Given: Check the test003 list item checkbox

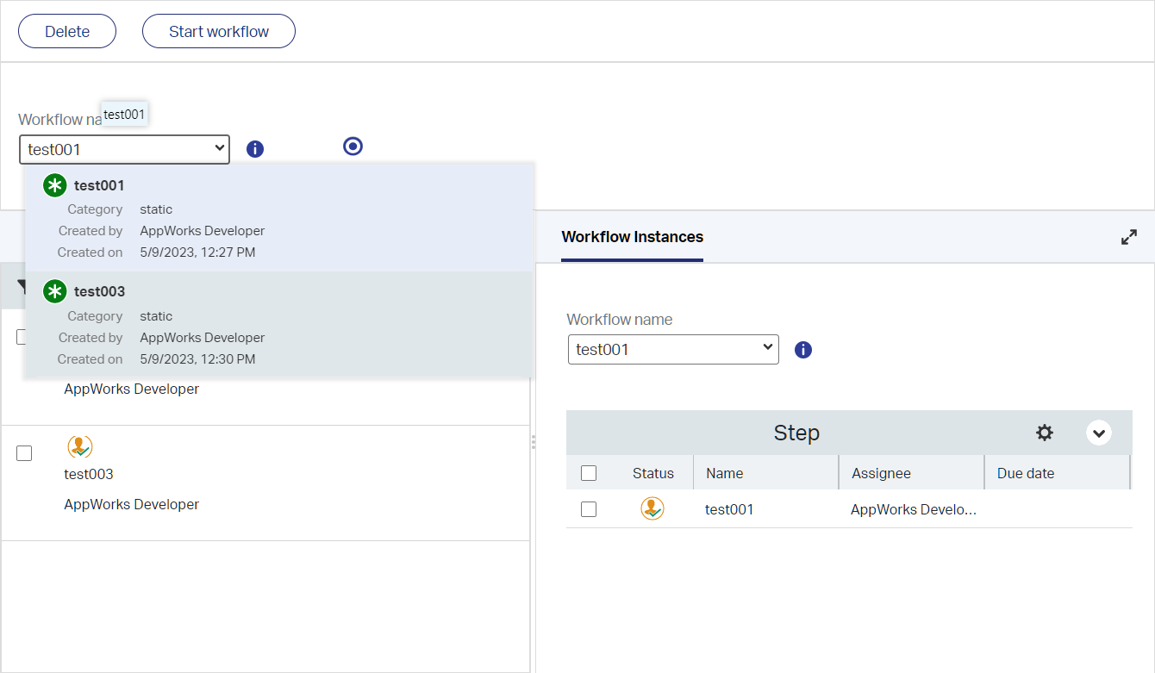Looking at the screenshot, I should click(x=24, y=453).
